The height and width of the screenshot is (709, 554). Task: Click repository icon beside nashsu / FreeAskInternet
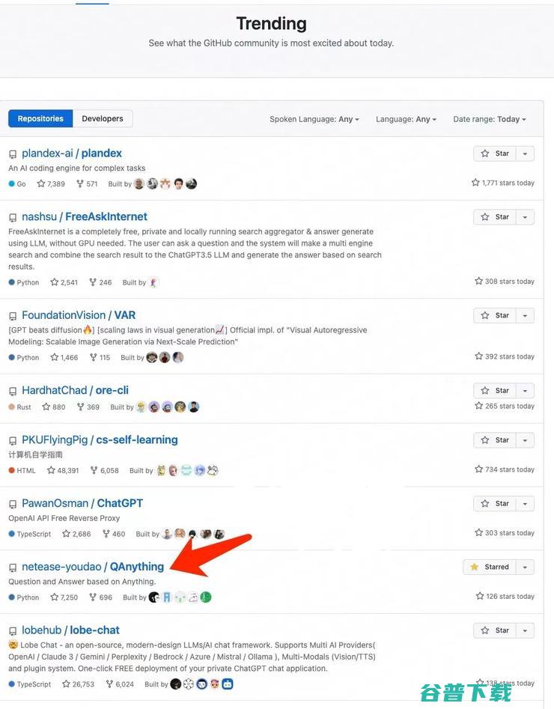point(13,218)
